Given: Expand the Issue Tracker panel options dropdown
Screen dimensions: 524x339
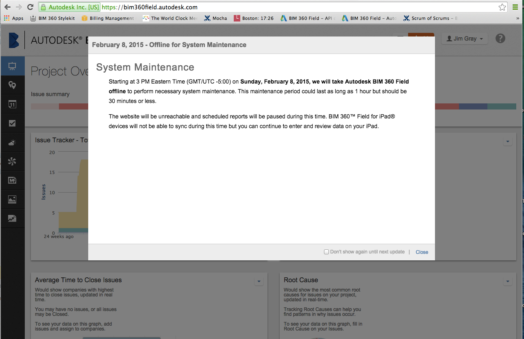Looking at the screenshot, I should (507, 142).
